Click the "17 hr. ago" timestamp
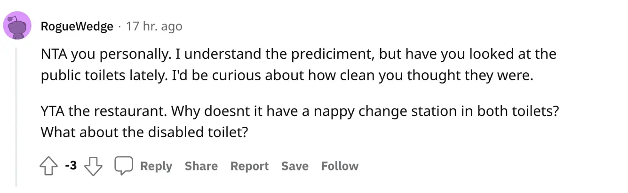Image resolution: width=628 pixels, height=193 pixels. tap(154, 26)
